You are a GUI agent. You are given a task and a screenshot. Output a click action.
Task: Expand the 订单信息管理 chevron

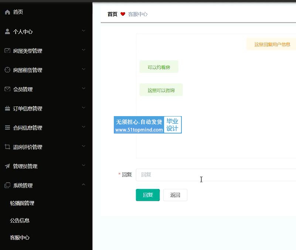coord(84,108)
